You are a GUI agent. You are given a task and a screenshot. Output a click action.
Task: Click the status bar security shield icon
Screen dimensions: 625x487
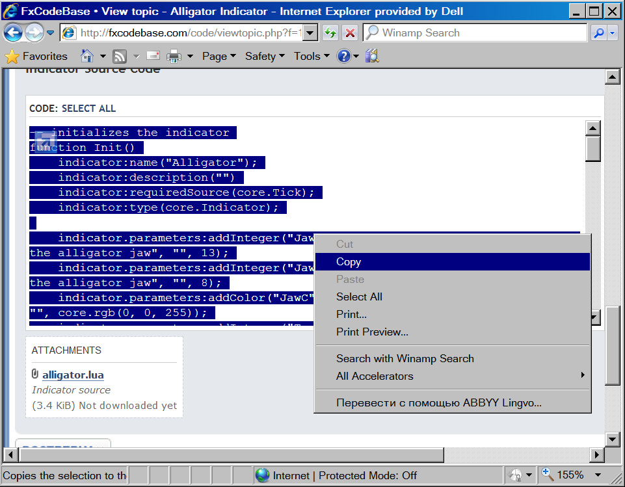(515, 475)
